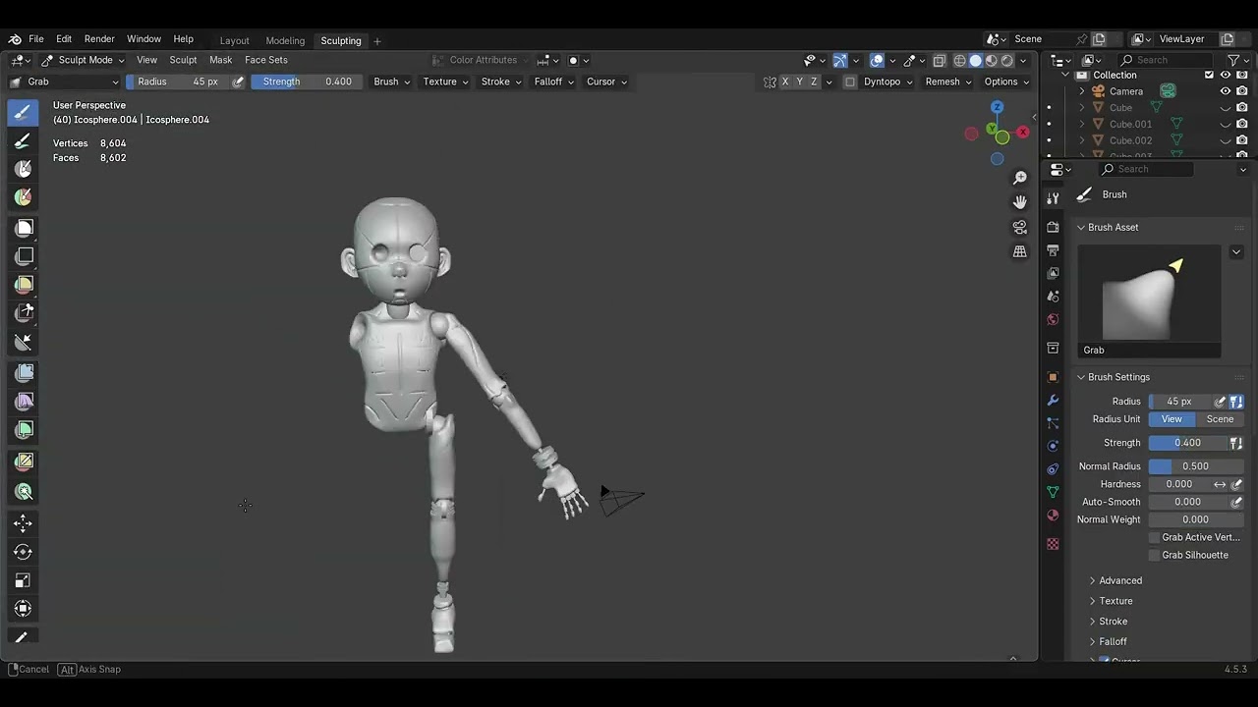The image size is (1258, 707).
Task: Select the Cloth Filter tool
Action: (24, 402)
